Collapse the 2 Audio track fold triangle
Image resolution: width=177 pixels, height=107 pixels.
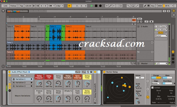[x=138, y=26]
